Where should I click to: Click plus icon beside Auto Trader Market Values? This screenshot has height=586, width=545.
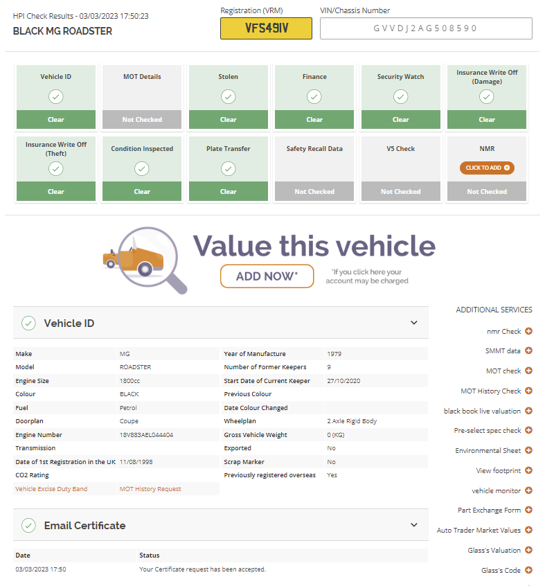[x=528, y=530]
